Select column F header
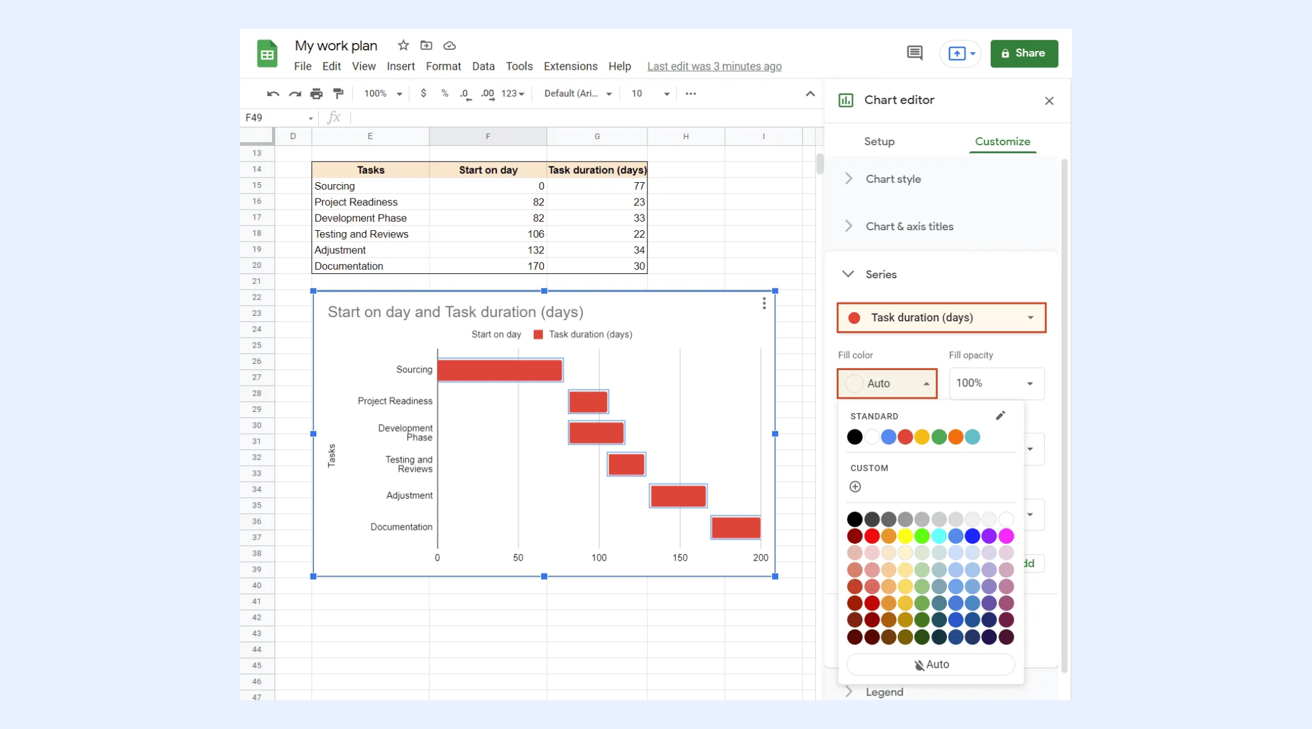This screenshot has width=1312, height=729. pyautogui.click(x=488, y=137)
